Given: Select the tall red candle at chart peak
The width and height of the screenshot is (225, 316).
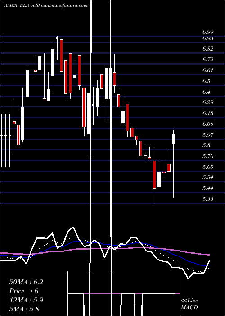Looking at the screenshot, I should click(x=62, y=56).
